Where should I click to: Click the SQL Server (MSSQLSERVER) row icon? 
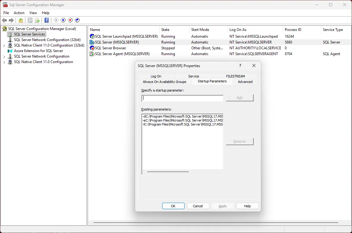(92, 42)
